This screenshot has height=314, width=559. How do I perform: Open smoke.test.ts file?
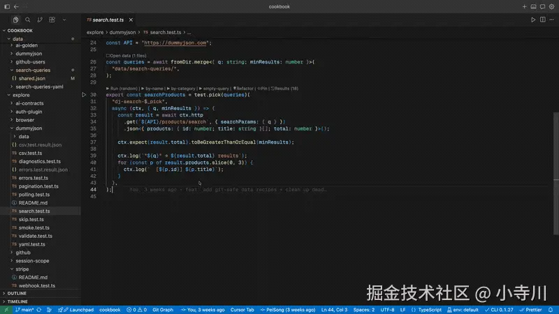click(34, 228)
